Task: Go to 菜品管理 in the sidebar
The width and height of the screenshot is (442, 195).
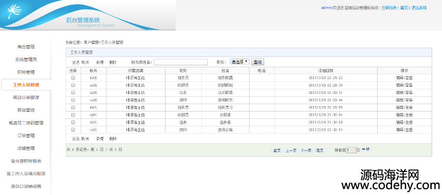Action: [26, 110]
